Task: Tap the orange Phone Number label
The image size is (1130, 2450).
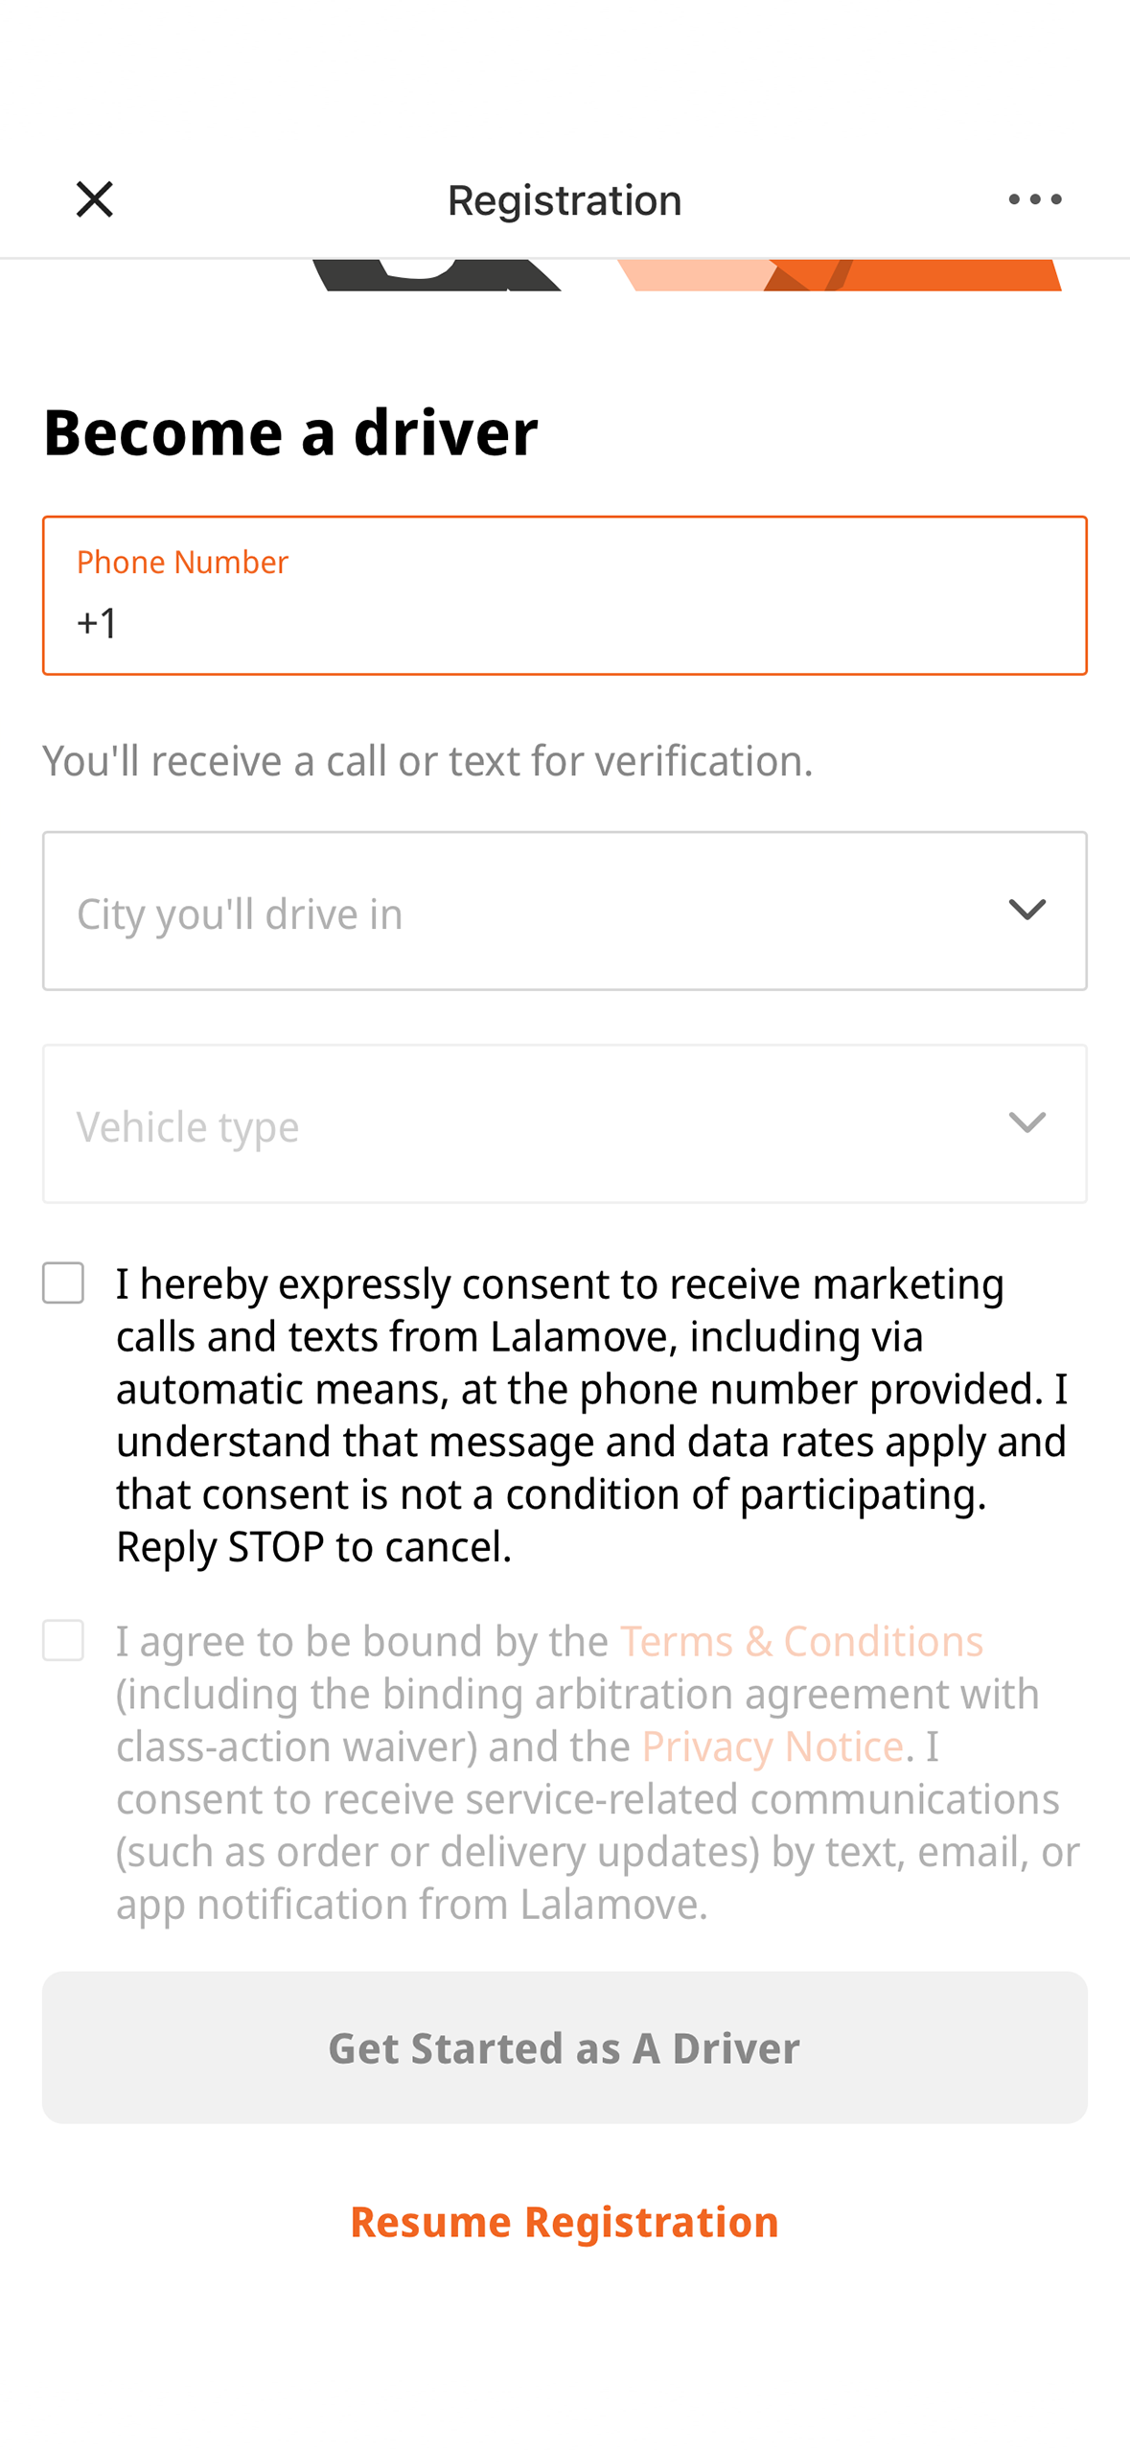Action: (182, 562)
